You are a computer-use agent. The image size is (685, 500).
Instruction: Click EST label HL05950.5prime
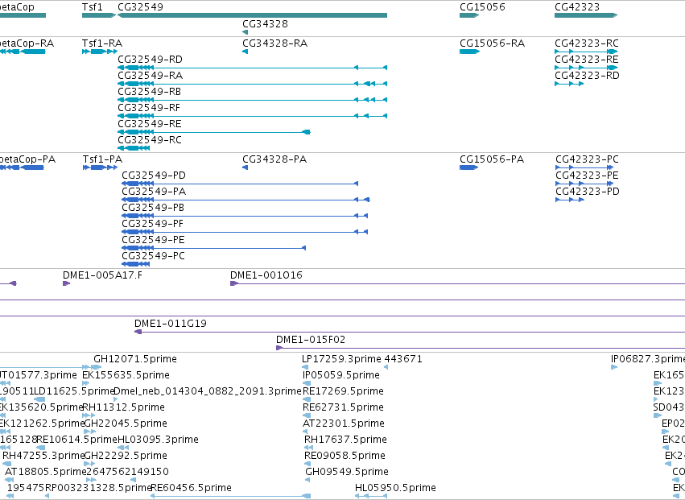(x=396, y=488)
